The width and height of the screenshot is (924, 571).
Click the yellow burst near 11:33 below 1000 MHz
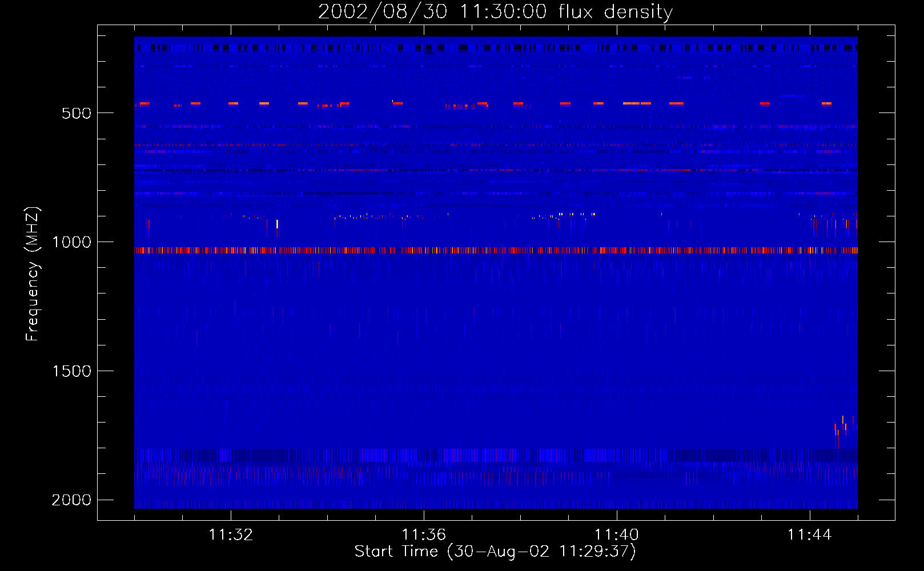[277, 224]
